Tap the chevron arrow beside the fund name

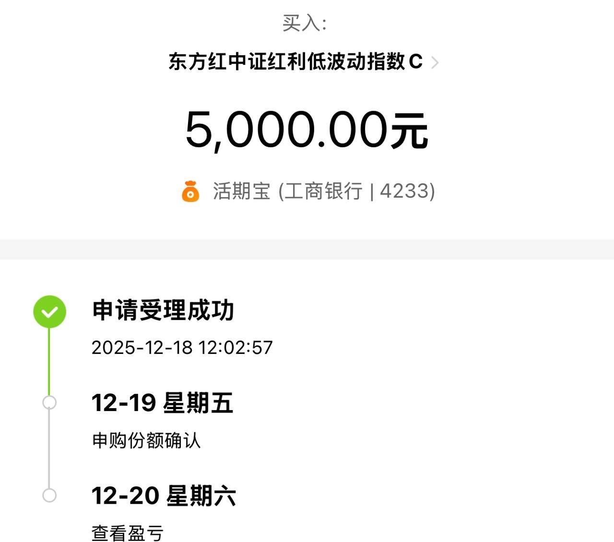coord(435,63)
